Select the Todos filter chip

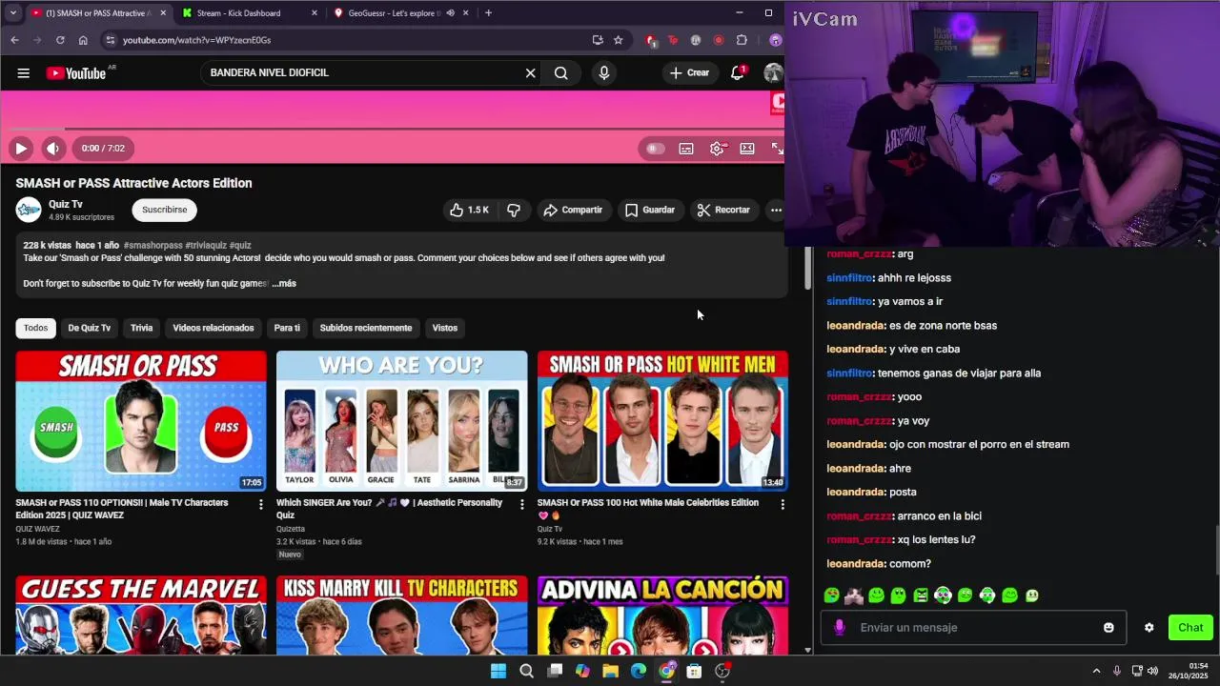pyautogui.click(x=35, y=328)
